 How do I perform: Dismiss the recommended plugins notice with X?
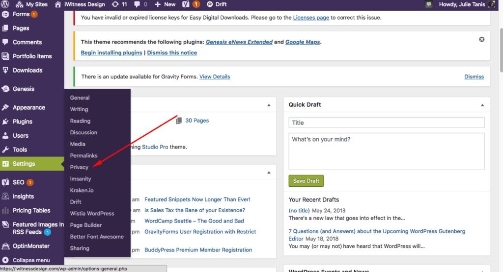pos(482,39)
